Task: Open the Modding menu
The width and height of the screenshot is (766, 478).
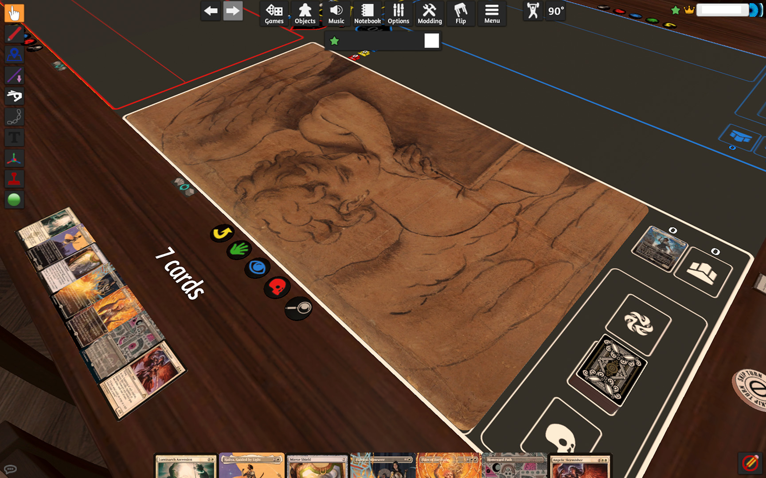Action: (x=430, y=13)
